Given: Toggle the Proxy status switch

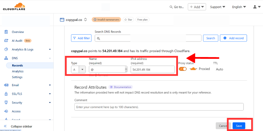Looking at the screenshot, I should (183, 69).
